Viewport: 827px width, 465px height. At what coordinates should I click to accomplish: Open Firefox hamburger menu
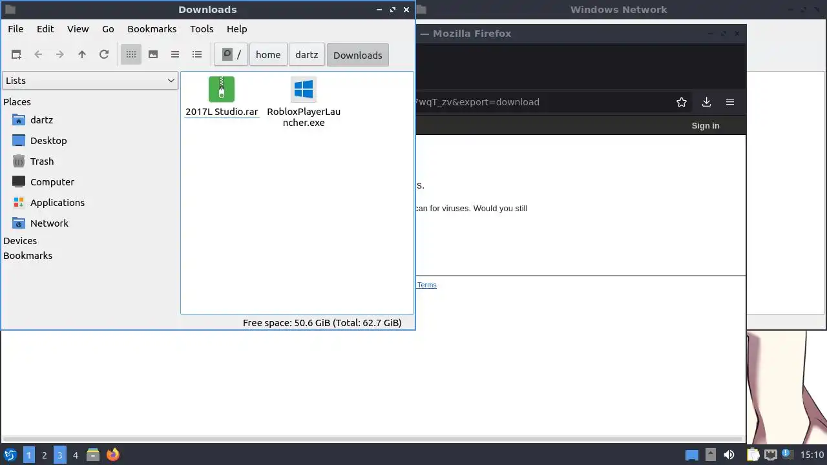(730, 102)
